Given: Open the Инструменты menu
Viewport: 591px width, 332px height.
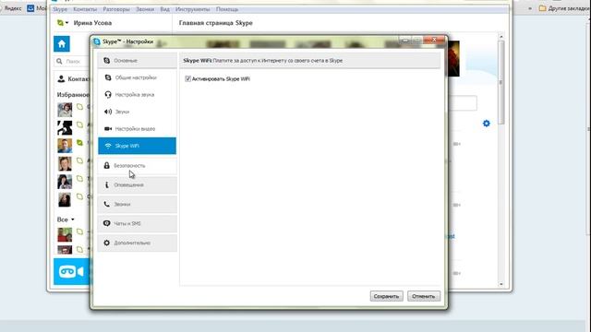Looking at the screenshot, I should point(193,9).
